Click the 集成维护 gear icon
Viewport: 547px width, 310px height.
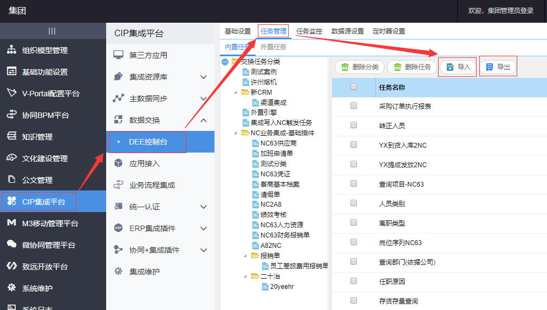(118, 271)
